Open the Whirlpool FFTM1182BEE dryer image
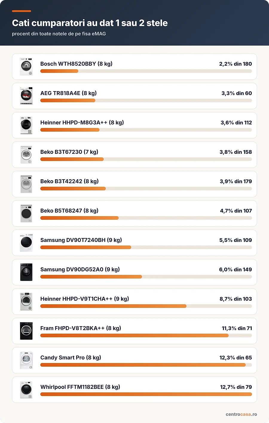This screenshot has width=269, height=423. pos(26,390)
